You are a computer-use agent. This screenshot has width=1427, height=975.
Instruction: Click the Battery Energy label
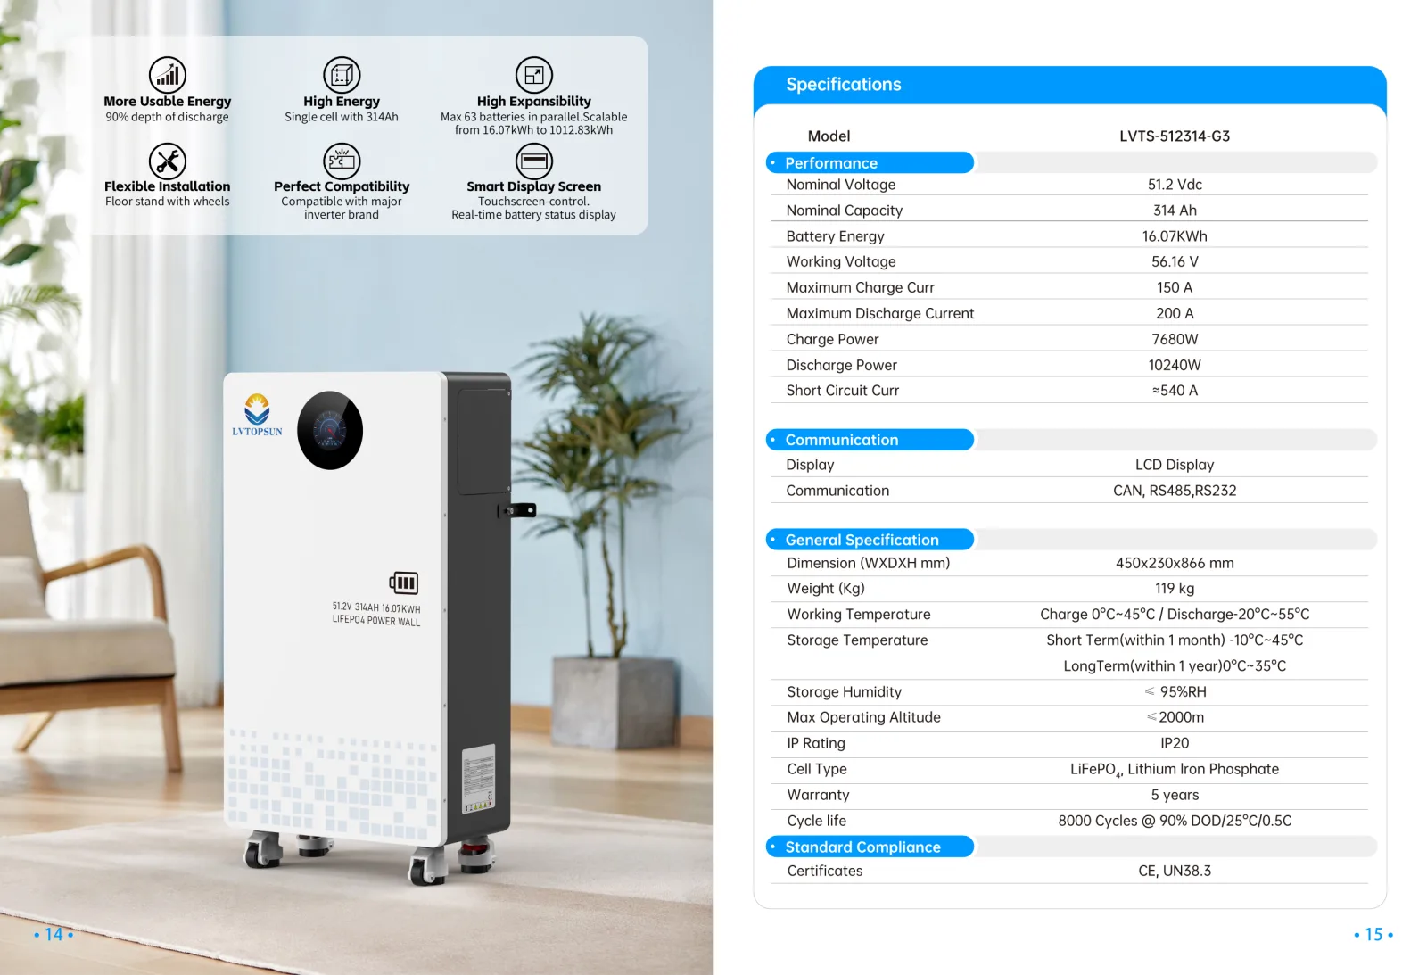pos(836,236)
